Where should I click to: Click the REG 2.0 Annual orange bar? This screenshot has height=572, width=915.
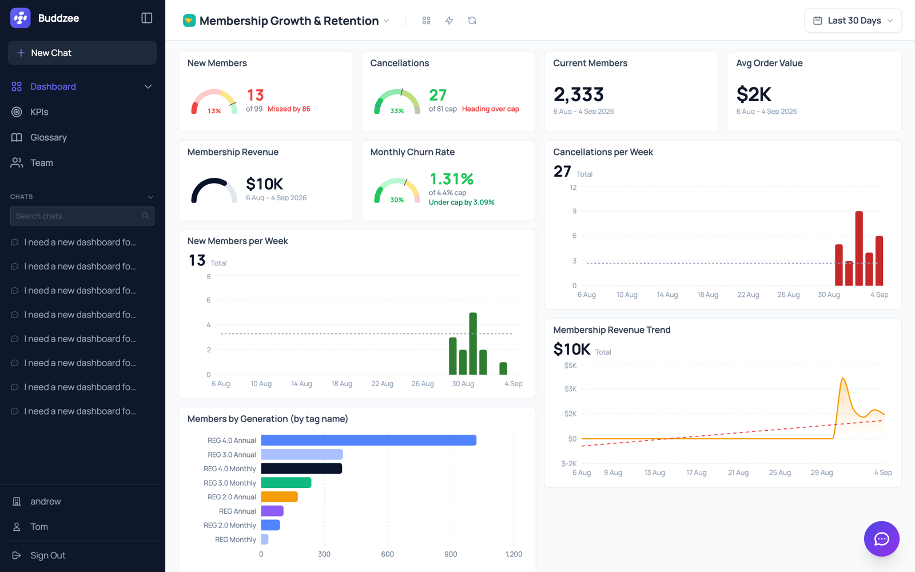[x=280, y=497]
